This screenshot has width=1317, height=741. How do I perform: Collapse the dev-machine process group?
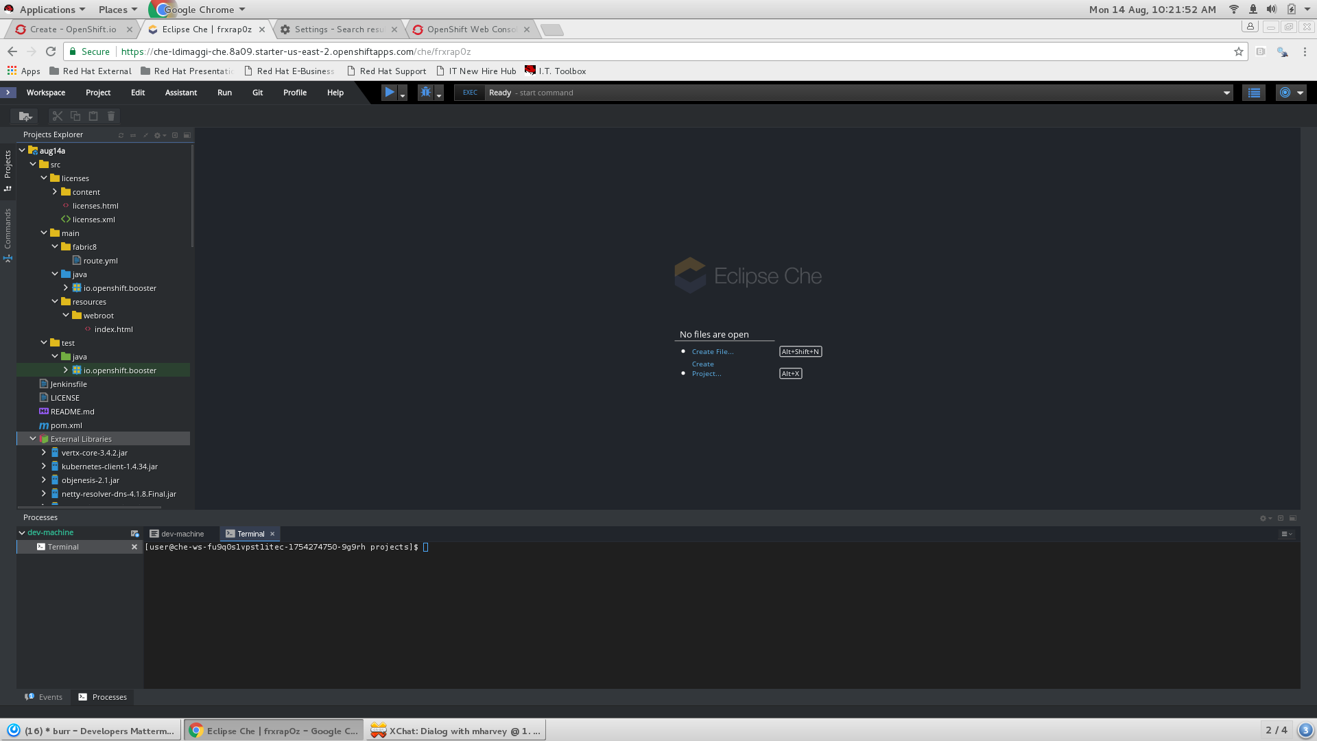point(23,532)
